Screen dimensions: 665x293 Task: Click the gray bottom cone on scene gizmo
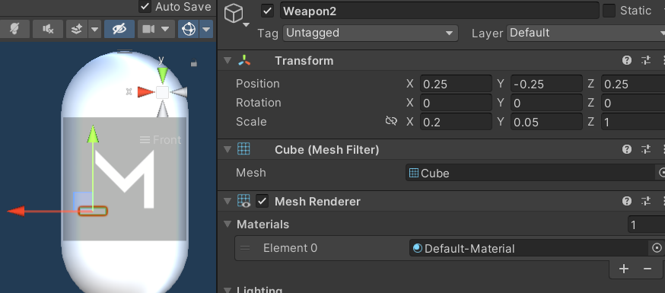162,109
